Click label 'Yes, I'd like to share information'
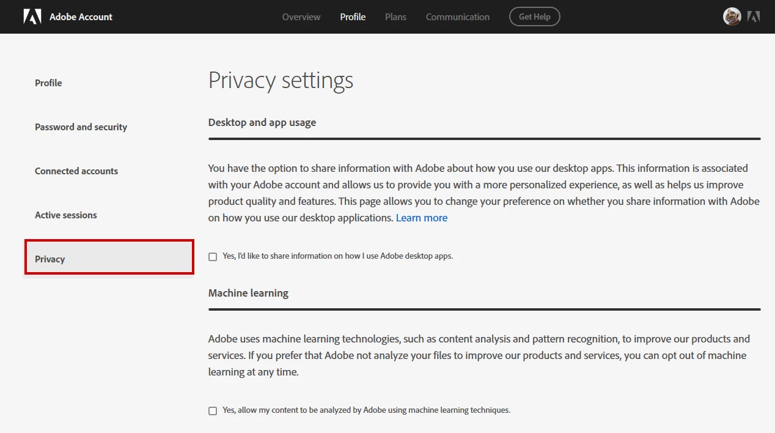The width and height of the screenshot is (775, 433). (x=338, y=256)
